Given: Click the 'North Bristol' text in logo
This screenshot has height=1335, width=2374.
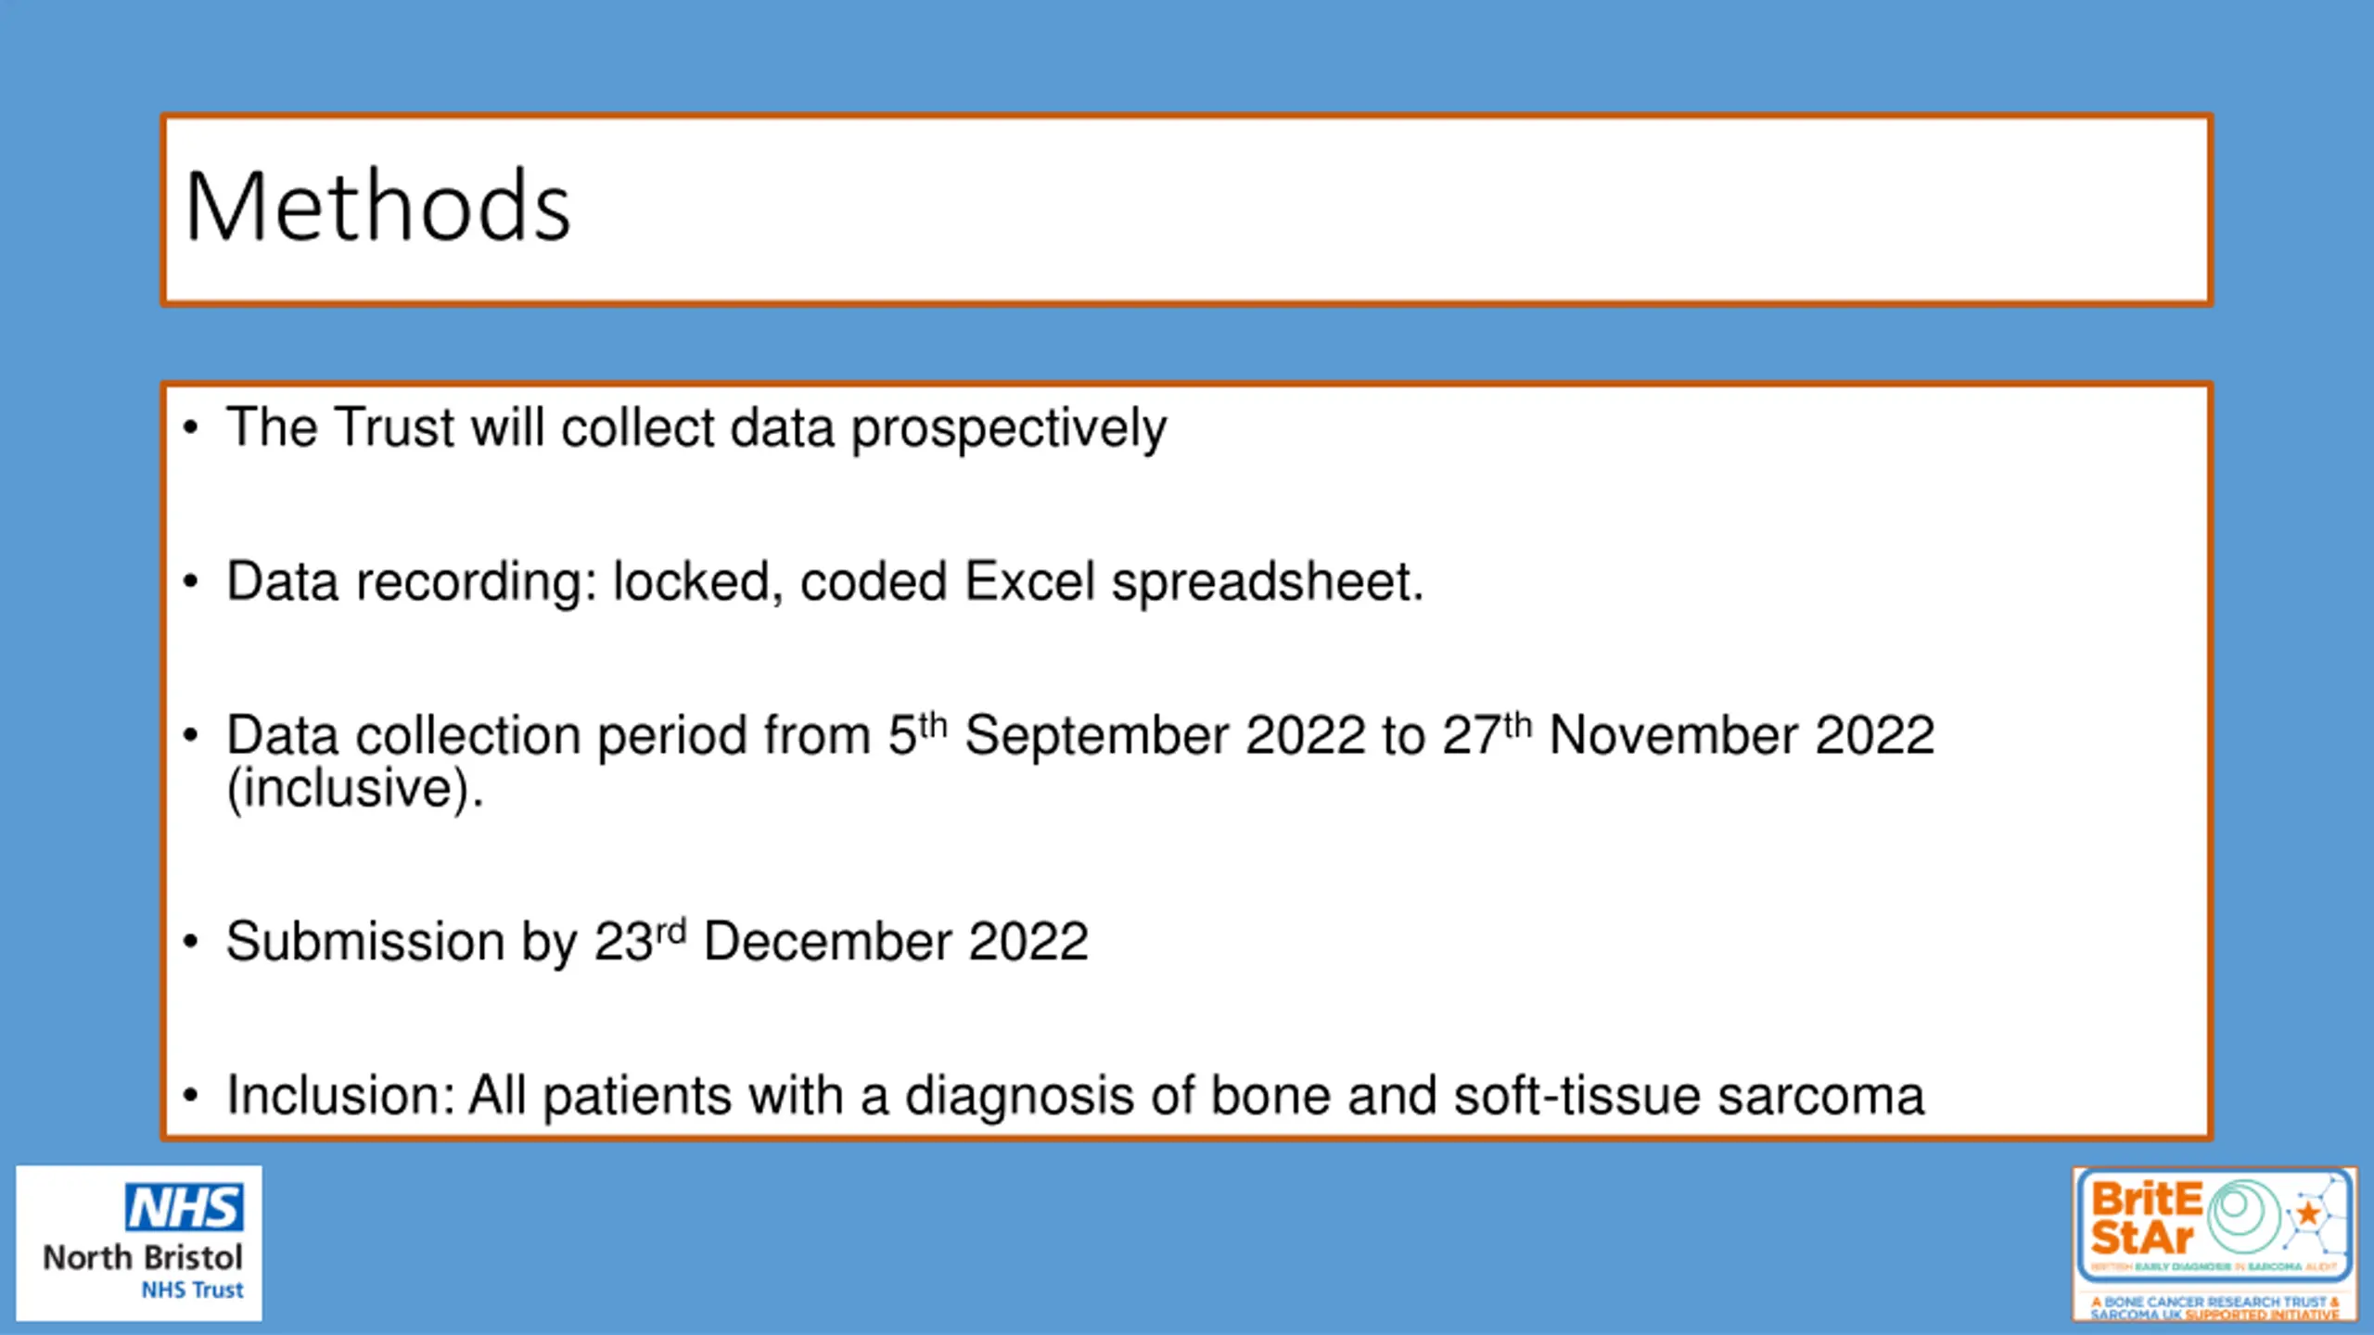Looking at the screenshot, I should tap(143, 1258).
